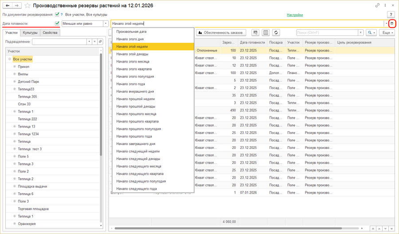Copy link using the chain icon
This screenshot has height=234, width=399.
coord(377,5)
